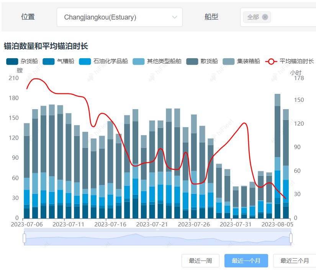Click the 2023-07-06 x-axis date label
Screen dimensions: 316x272
(27, 224)
